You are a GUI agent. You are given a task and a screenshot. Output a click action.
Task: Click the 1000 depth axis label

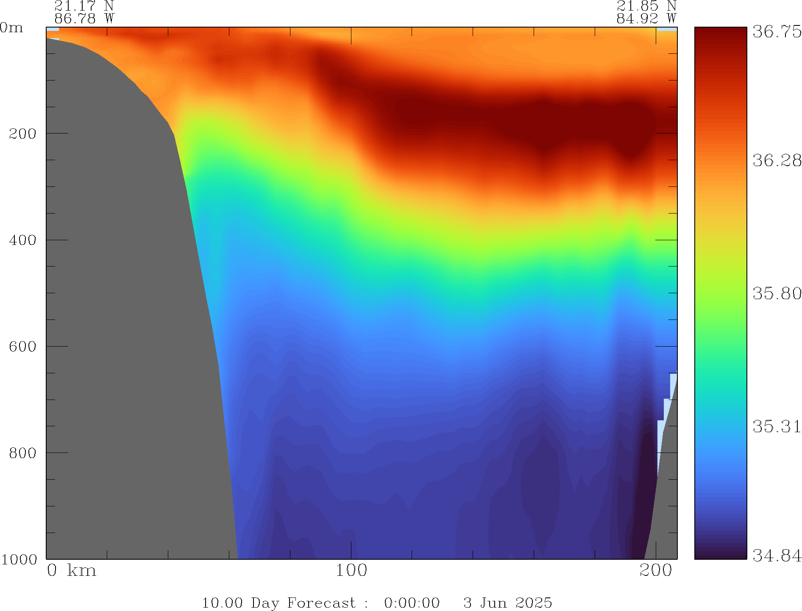[x=19, y=559]
